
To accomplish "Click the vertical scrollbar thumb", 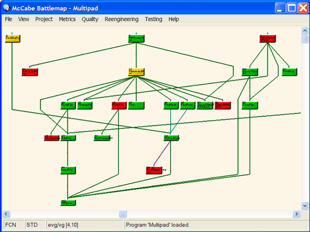I will pyautogui.click(x=305, y=39).
